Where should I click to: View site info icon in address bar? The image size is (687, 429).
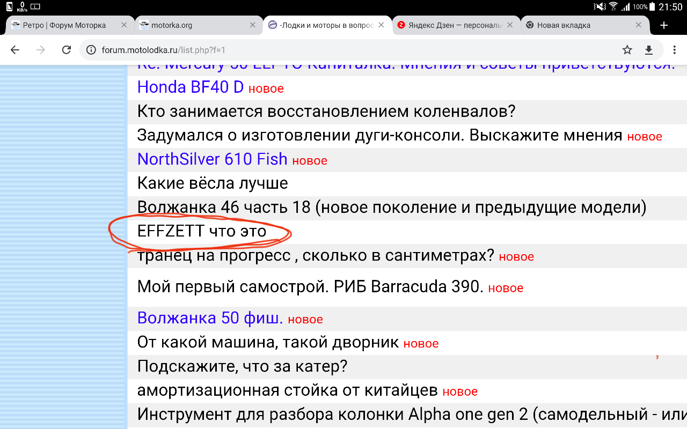coord(91,50)
